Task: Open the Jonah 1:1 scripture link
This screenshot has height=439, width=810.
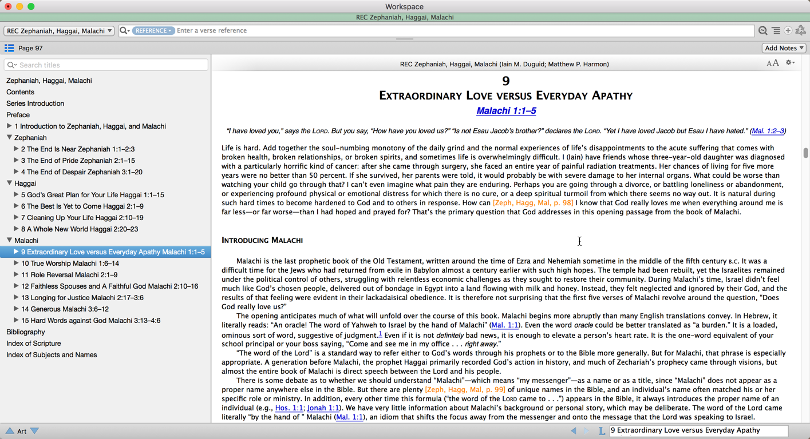Action: tap(323, 408)
